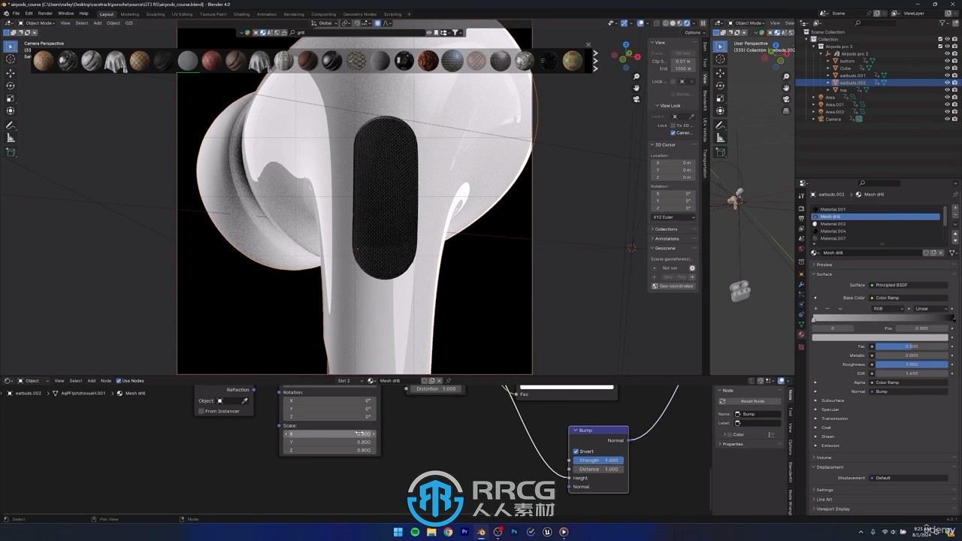Screen dimensions: 962x541
Task: Click the Select Box tool in right viewport
Action: (x=719, y=47)
